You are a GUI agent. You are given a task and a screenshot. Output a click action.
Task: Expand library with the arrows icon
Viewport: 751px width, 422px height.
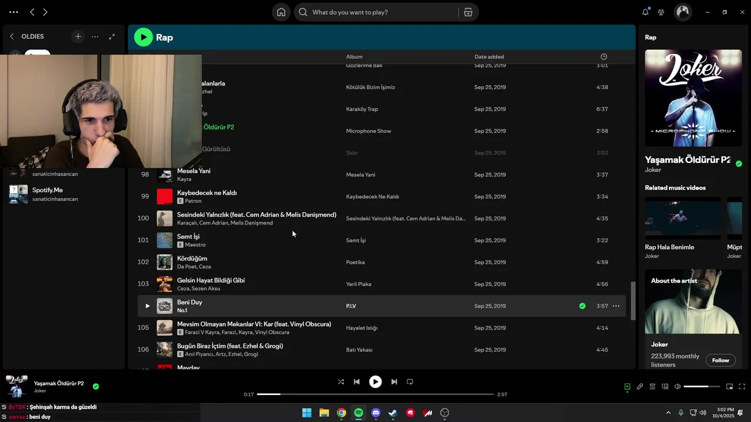[x=112, y=36]
